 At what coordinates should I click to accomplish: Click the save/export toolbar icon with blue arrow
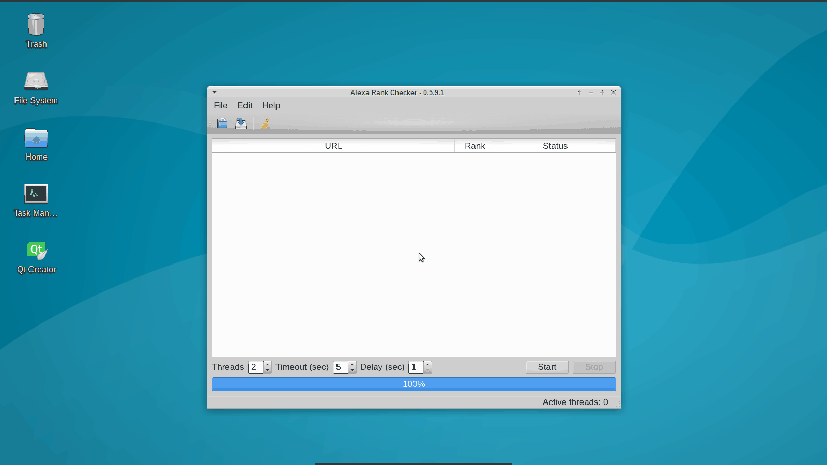pos(241,123)
